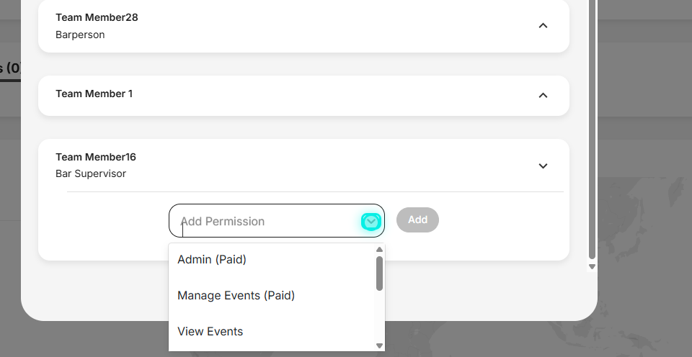Click the dialog scrollbar down arrow
The height and width of the screenshot is (357, 692).
tap(593, 266)
